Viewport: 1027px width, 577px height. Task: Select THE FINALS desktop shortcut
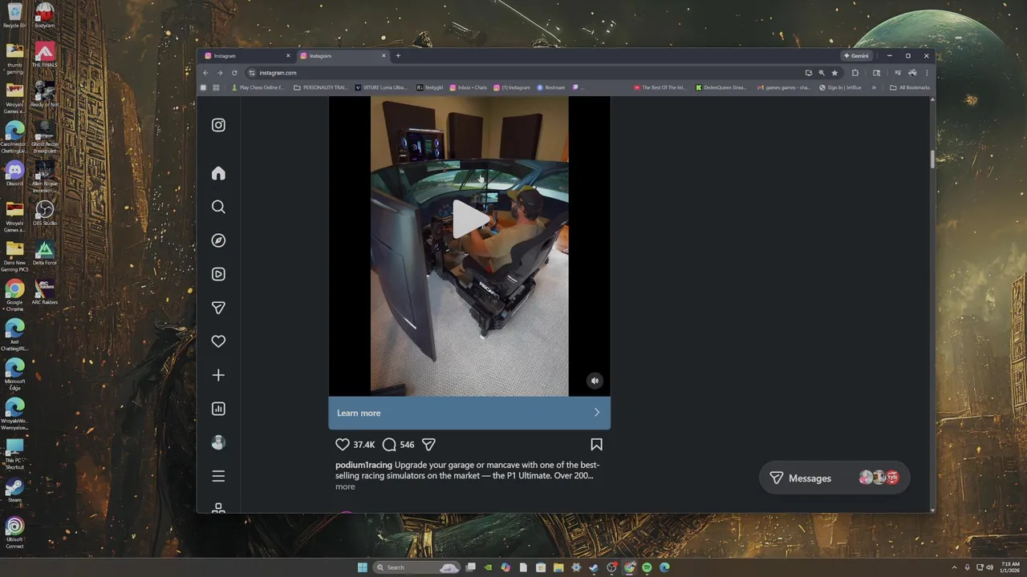tap(45, 54)
